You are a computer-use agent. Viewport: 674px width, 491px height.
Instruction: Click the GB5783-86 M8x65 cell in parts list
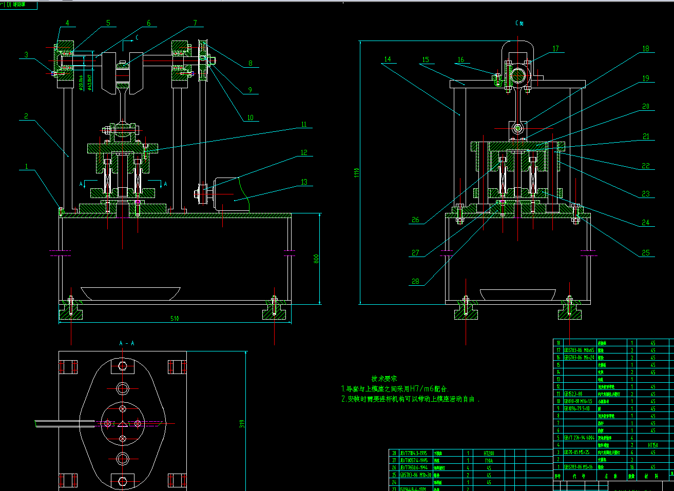pos(580,351)
